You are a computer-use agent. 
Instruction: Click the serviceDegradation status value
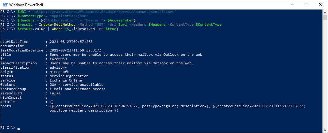pyautogui.click(x=69, y=76)
